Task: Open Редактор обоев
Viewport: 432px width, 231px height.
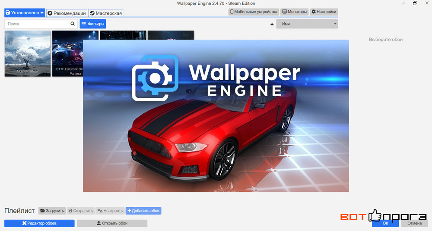Action: coord(39,223)
